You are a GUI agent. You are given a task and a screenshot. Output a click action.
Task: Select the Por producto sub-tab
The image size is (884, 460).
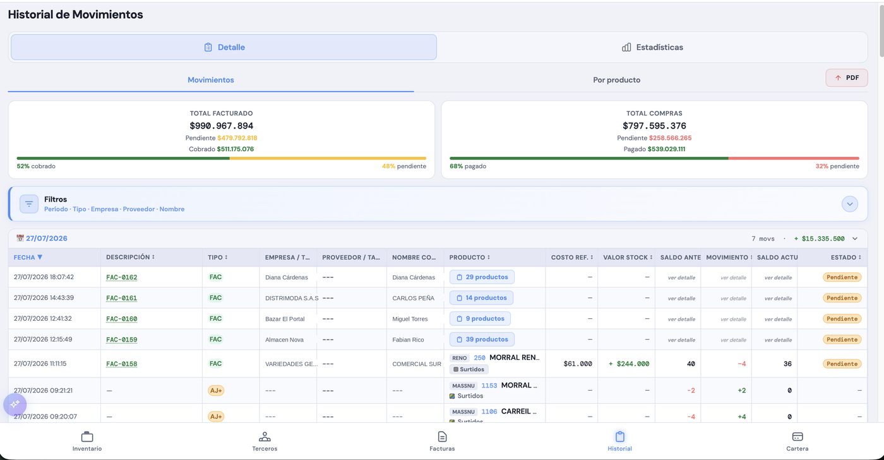click(x=616, y=80)
